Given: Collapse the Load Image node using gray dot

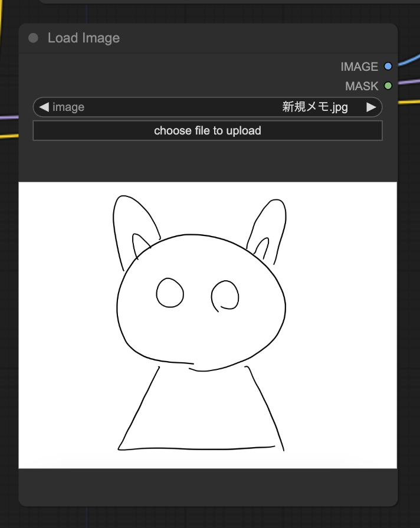Looking at the screenshot, I should [33, 38].
